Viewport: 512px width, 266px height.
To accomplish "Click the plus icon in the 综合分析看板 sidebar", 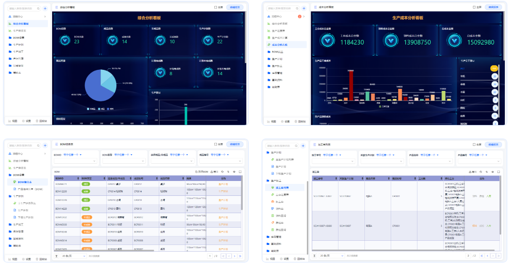I will pos(45,8).
